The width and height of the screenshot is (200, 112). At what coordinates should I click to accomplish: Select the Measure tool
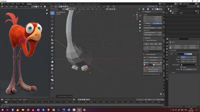point(52,40)
